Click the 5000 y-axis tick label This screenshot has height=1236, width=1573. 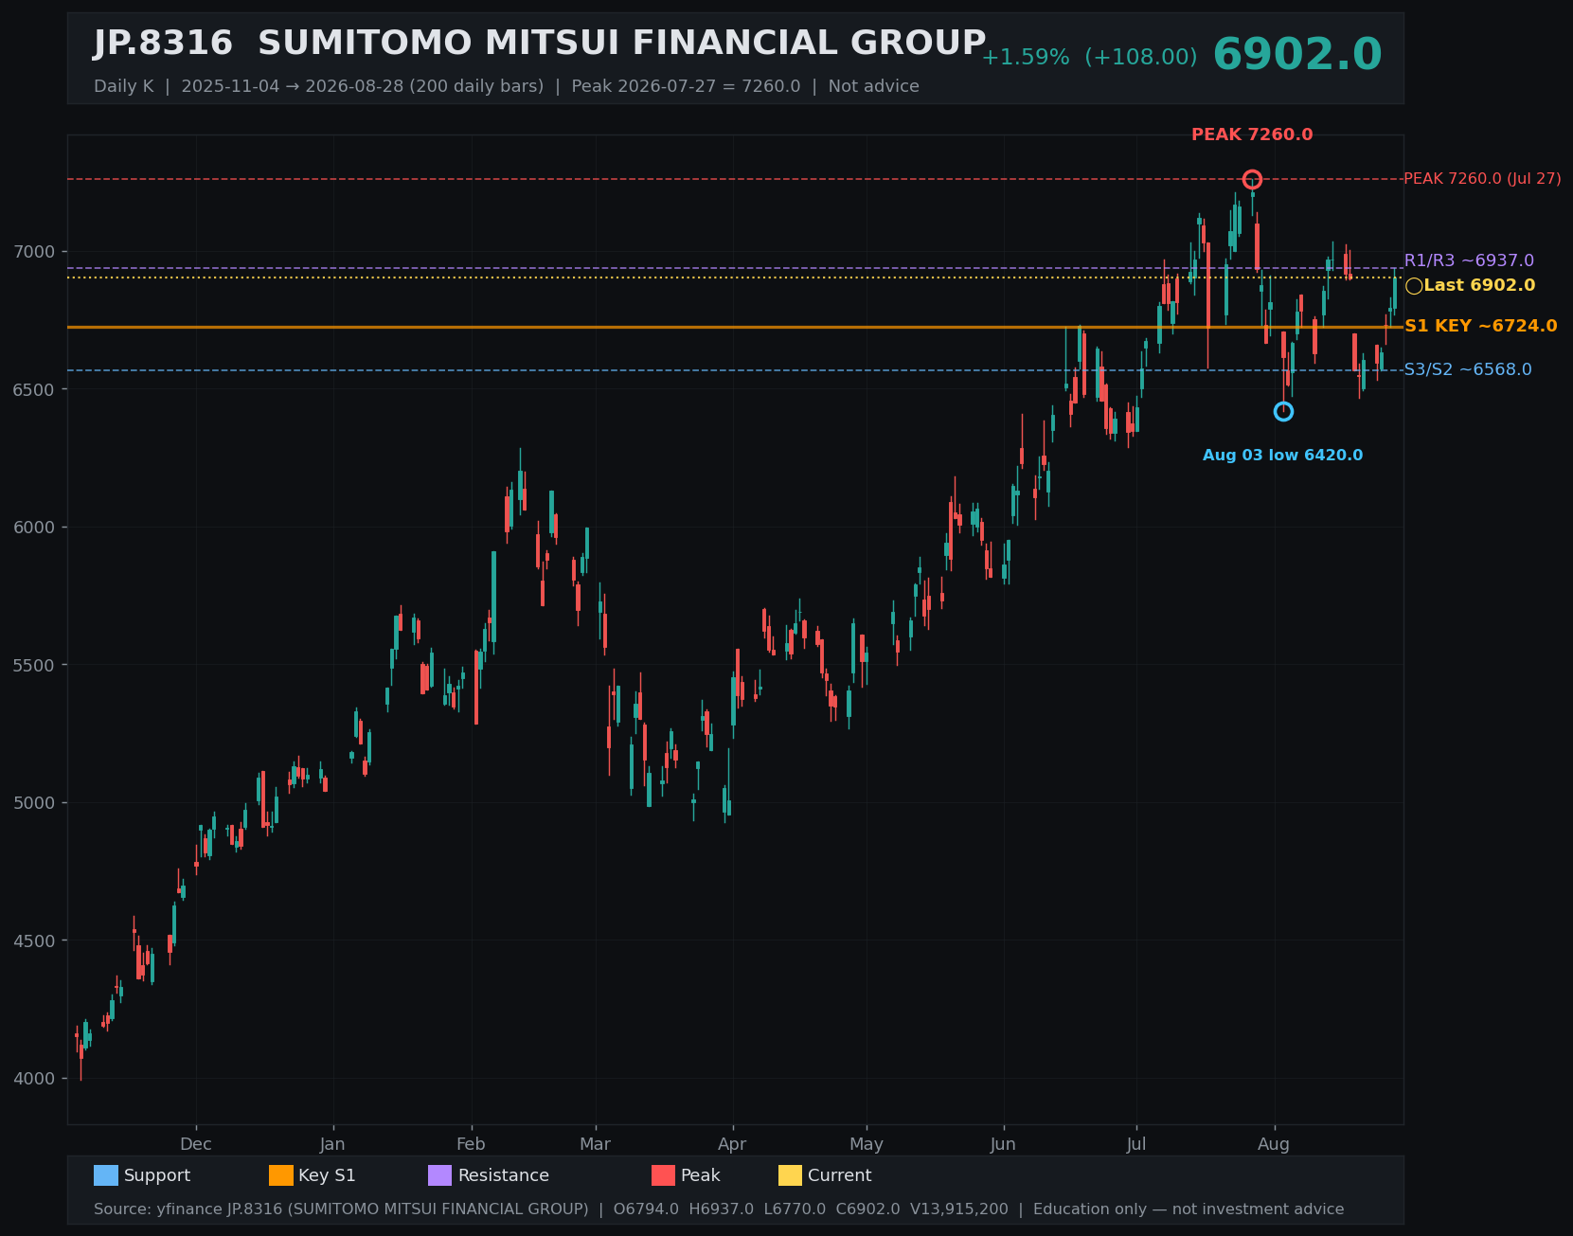34,803
